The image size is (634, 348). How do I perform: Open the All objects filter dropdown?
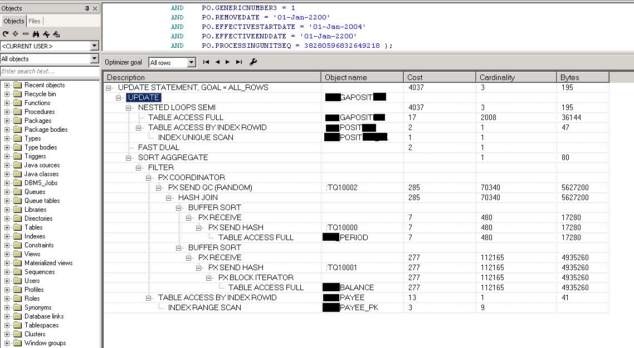pos(94,59)
